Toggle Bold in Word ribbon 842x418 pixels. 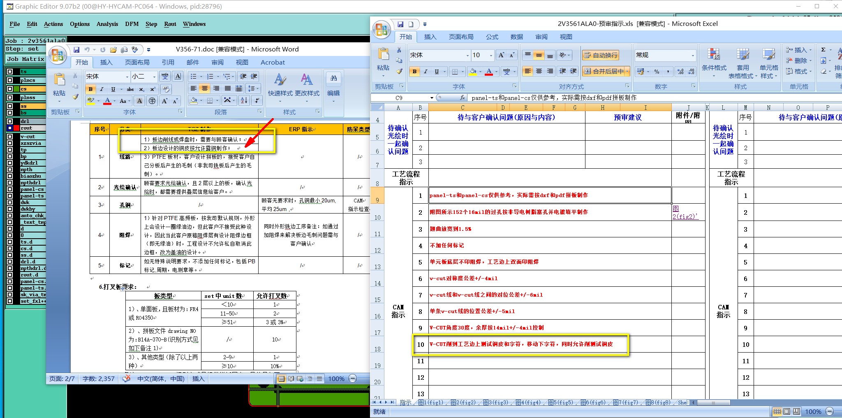click(x=90, y=89)
